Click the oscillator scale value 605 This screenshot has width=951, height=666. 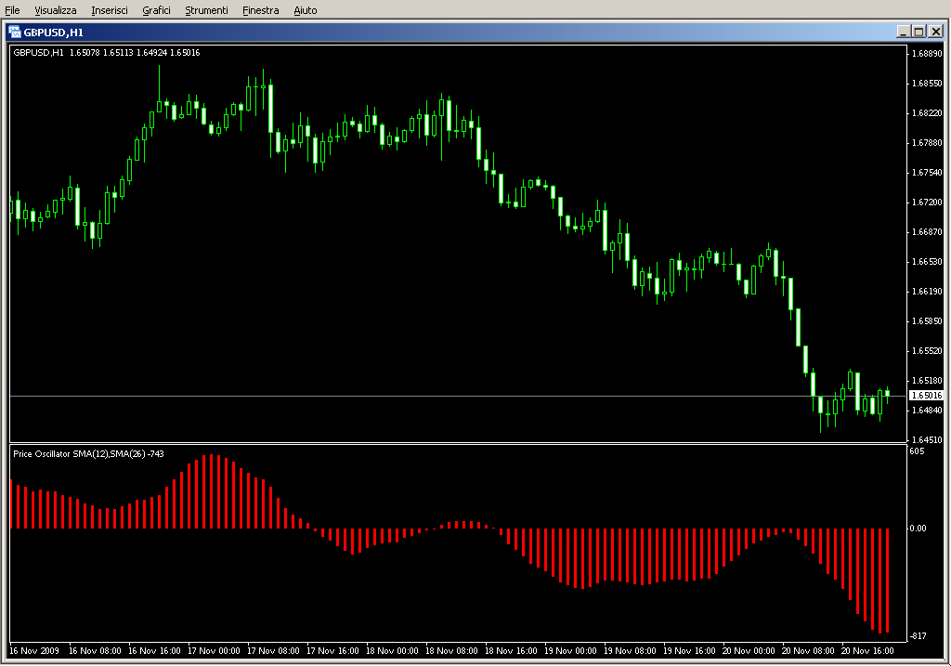917,451
